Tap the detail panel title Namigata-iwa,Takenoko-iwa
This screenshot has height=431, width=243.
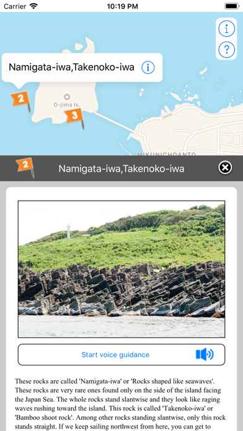122,168
